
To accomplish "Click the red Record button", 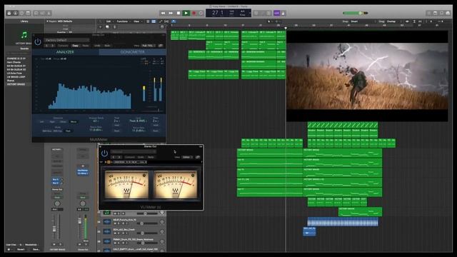I will pos(194,13).
